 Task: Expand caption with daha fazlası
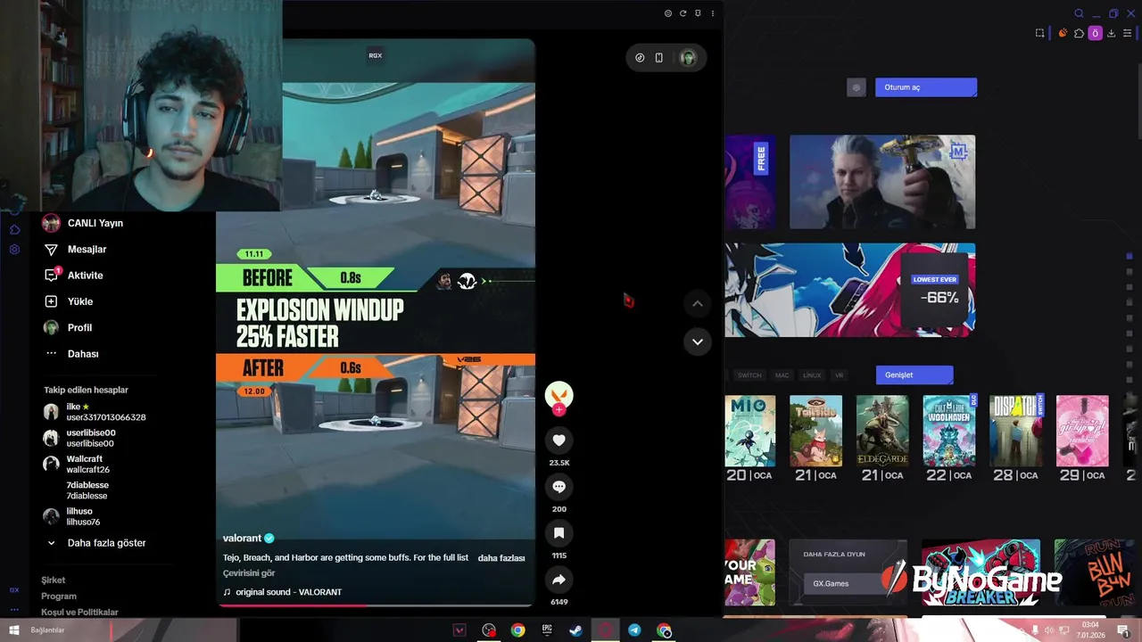[501, 558]
